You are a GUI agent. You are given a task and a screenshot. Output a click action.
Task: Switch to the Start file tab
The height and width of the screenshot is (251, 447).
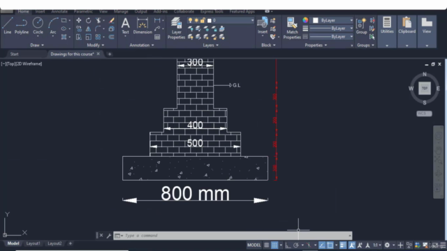pos(14,54)
